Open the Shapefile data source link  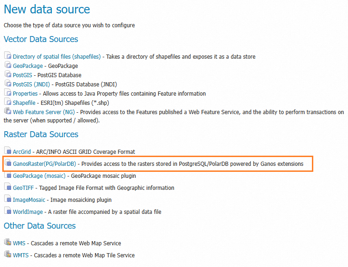point(25,103)
